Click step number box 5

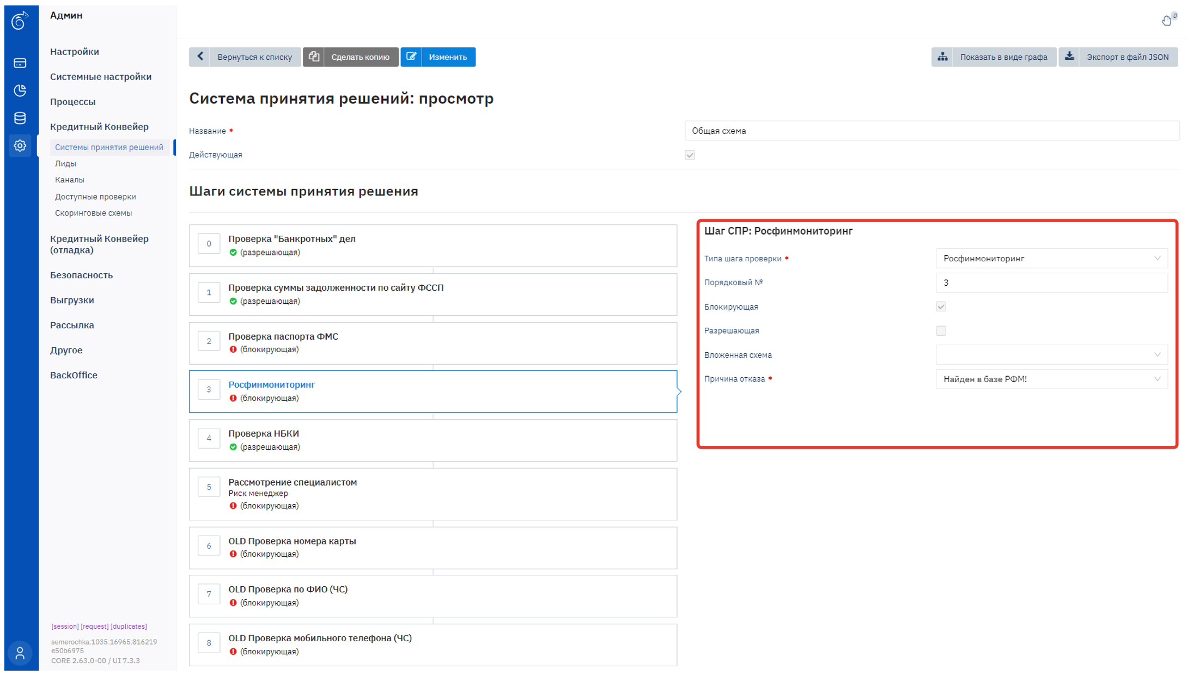209,487
